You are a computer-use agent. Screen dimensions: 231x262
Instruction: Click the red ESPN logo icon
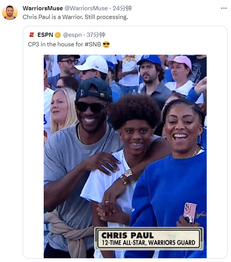(x=32, y=35)
